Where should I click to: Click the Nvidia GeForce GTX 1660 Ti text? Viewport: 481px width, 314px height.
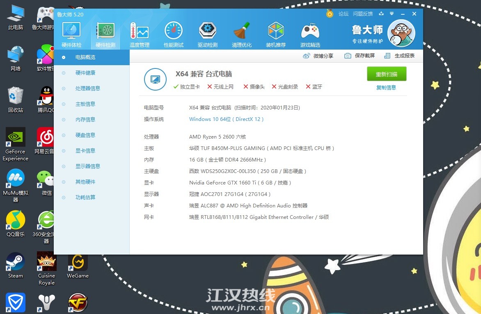[240, 182]
